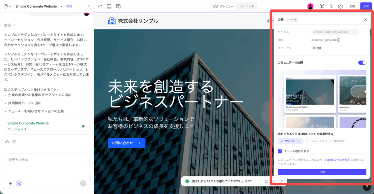Image resolution: width=374 pixels, height=194 pixels.
Task: Click the top bar 公開 button
Action: 352,7
